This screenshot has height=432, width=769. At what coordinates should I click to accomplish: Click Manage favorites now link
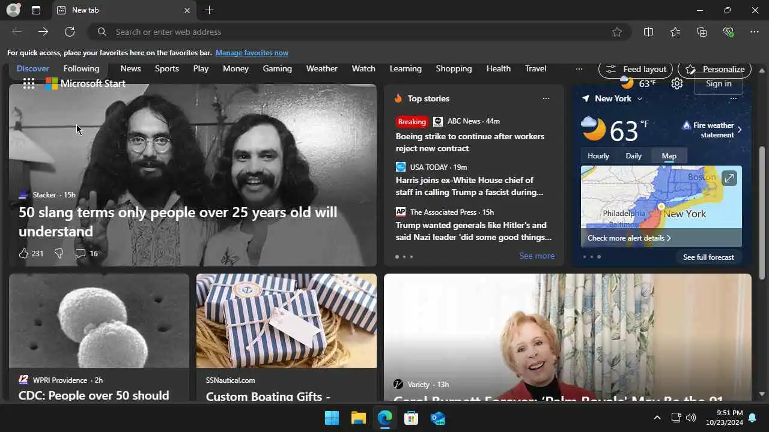pyautogui.click(x=252, y=53)
